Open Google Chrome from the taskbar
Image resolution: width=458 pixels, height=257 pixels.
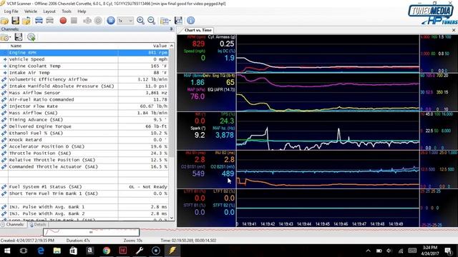click(107, 251)
